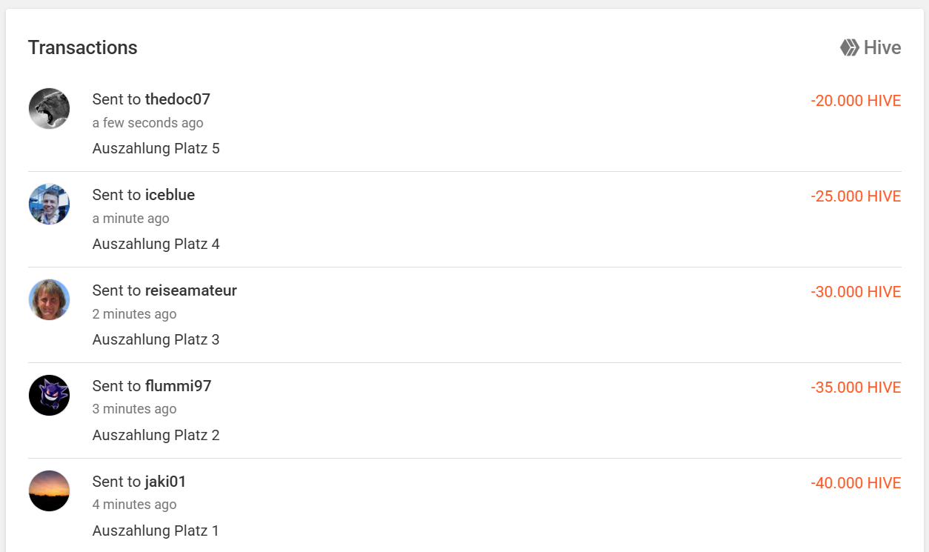Go to jaki01's profile link

(x=165, y=482)
